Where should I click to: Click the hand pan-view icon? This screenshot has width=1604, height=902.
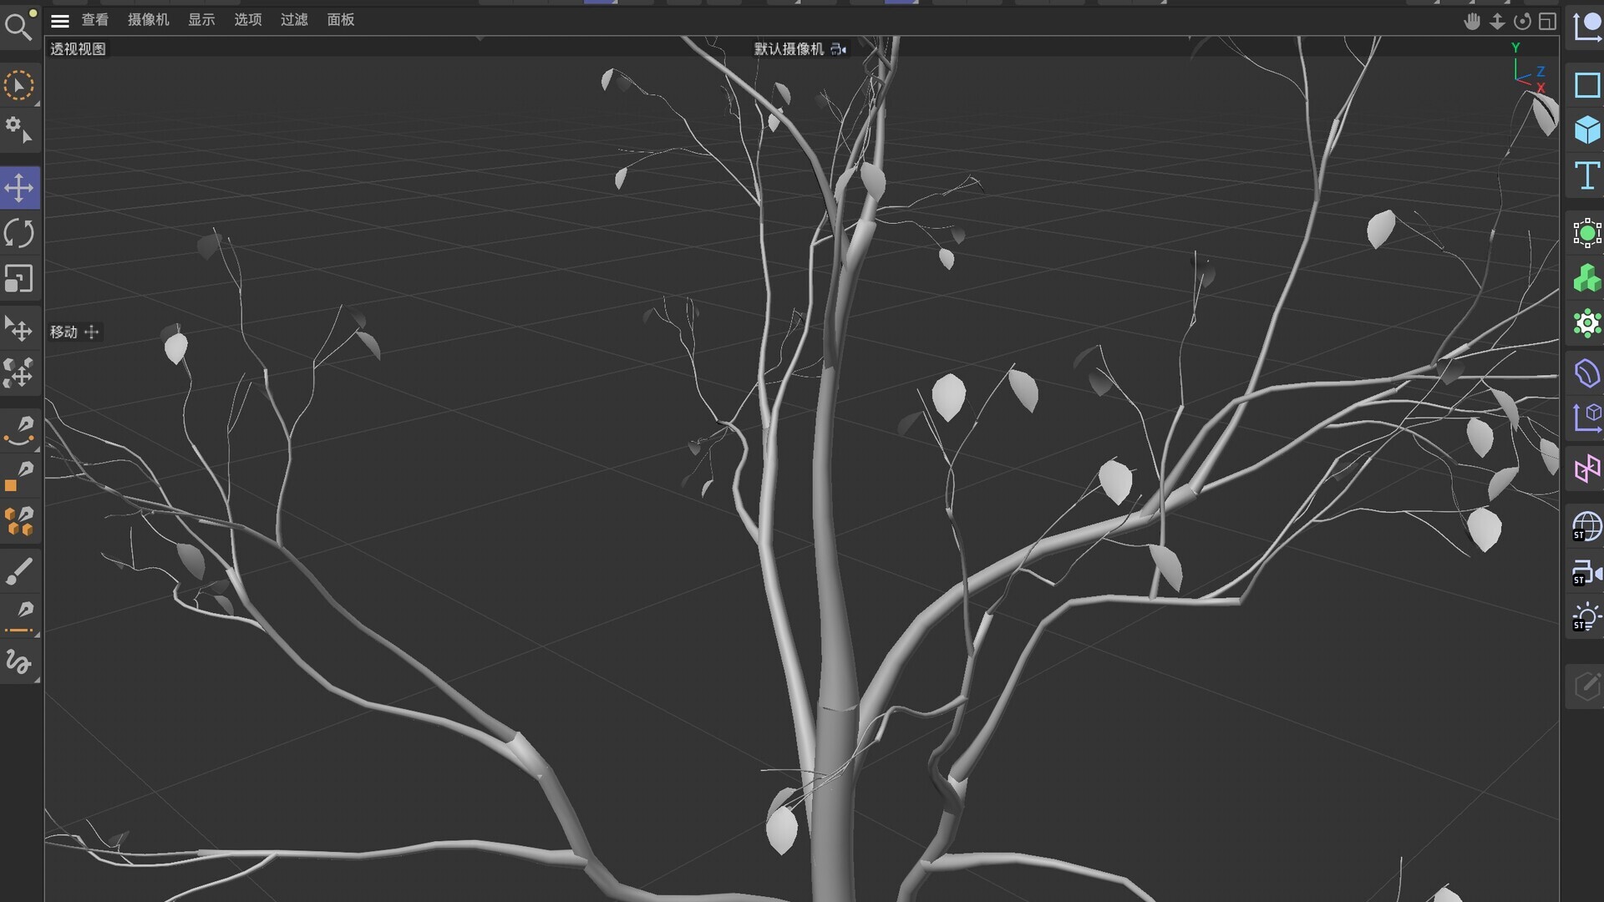[1472, 22]
